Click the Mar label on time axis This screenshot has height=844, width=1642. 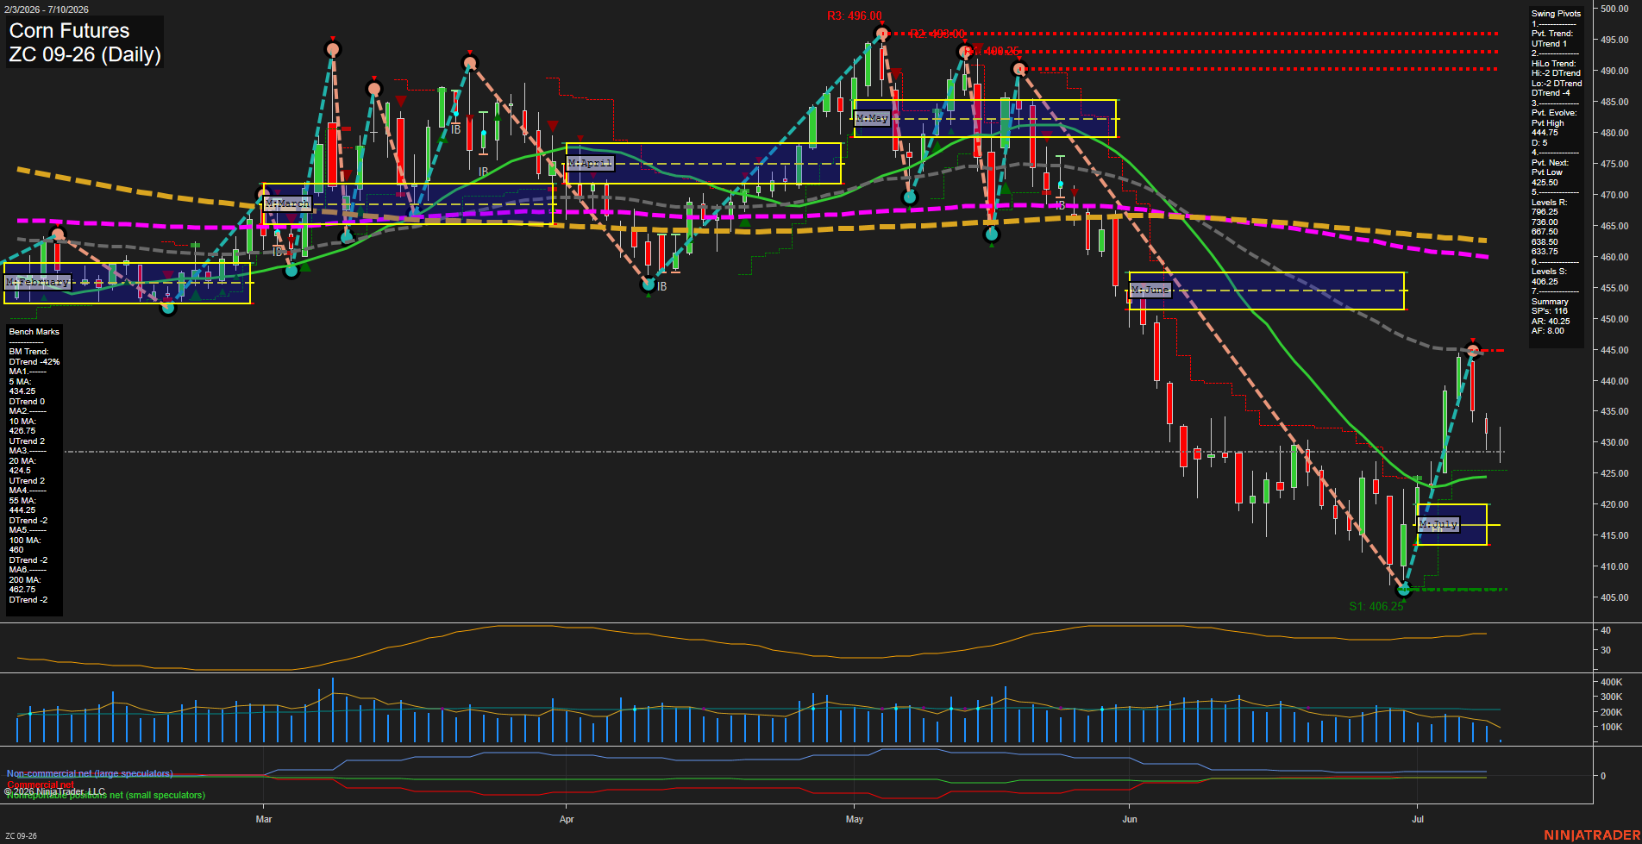[264, 819]
